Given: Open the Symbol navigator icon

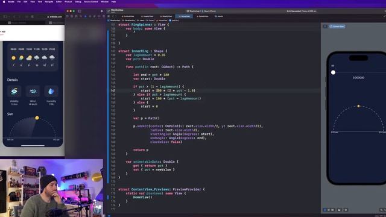Looking at the screenshot, I should pos(77,16).
